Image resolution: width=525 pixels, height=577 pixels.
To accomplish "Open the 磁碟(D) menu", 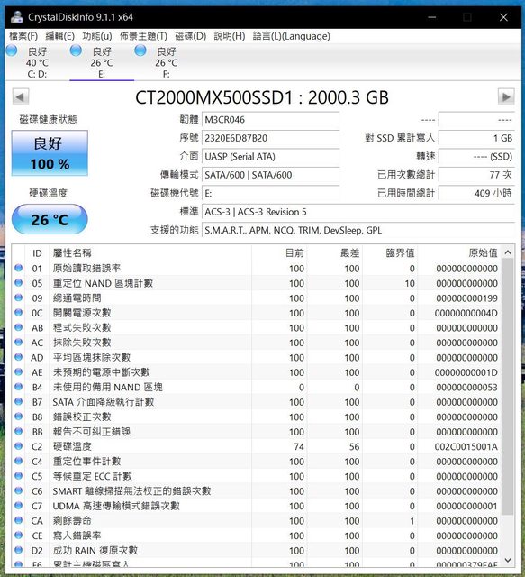I will pyautogui.click(x=190, y=36).
